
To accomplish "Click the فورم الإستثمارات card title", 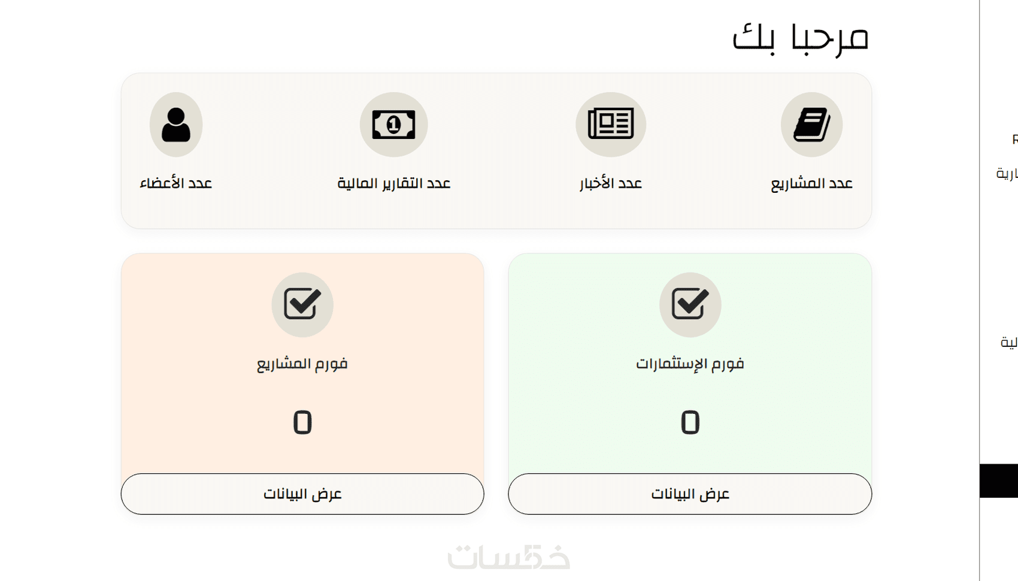I will (690, 364).
